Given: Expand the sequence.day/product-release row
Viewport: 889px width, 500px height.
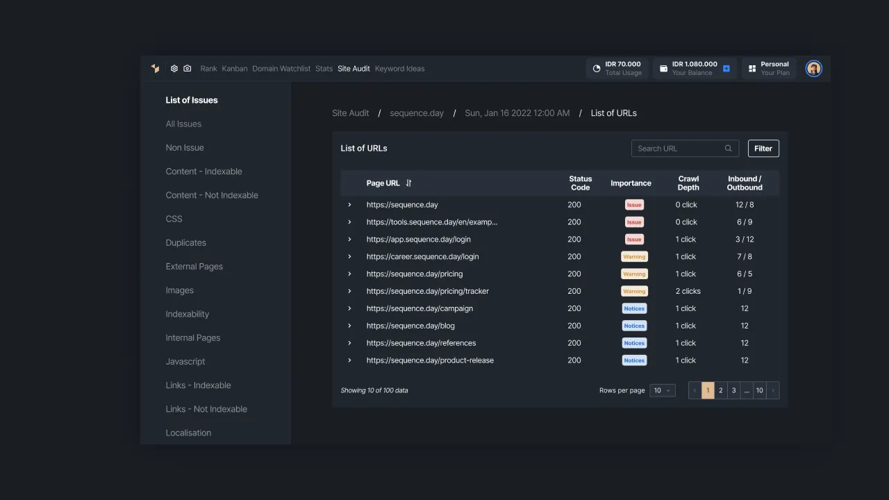Looking at the screenshot, I should pos(349,360).
